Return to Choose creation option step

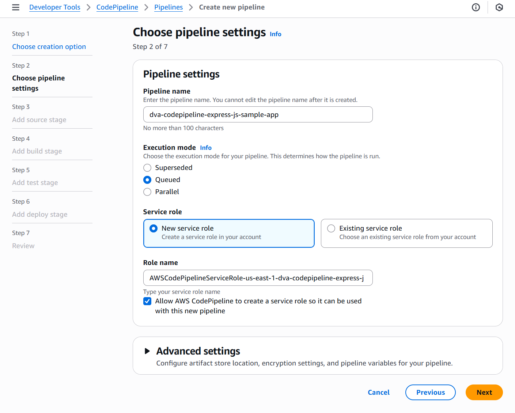point(49,47)
